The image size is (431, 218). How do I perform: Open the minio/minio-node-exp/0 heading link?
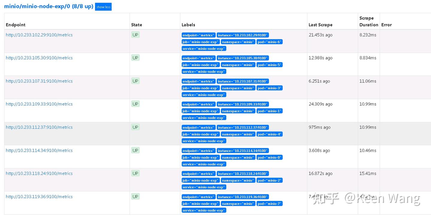[48, 6]
